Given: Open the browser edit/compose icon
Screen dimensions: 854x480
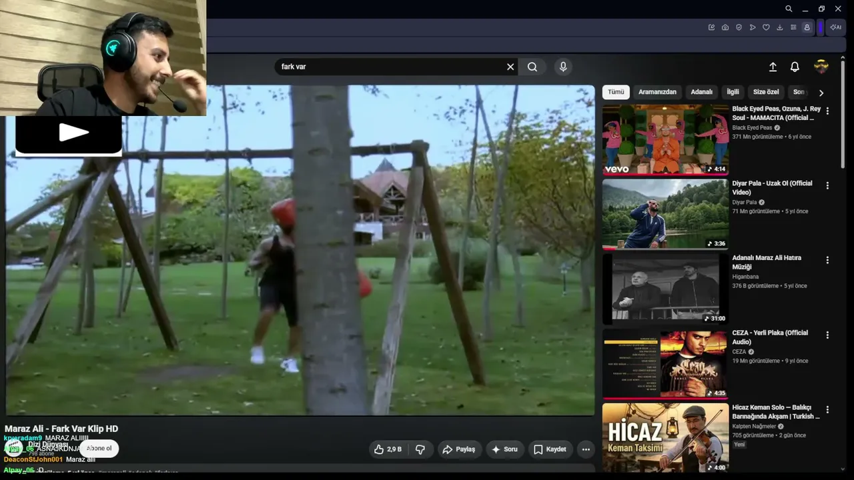Looking at the screenshot, I should coord(711,27).
